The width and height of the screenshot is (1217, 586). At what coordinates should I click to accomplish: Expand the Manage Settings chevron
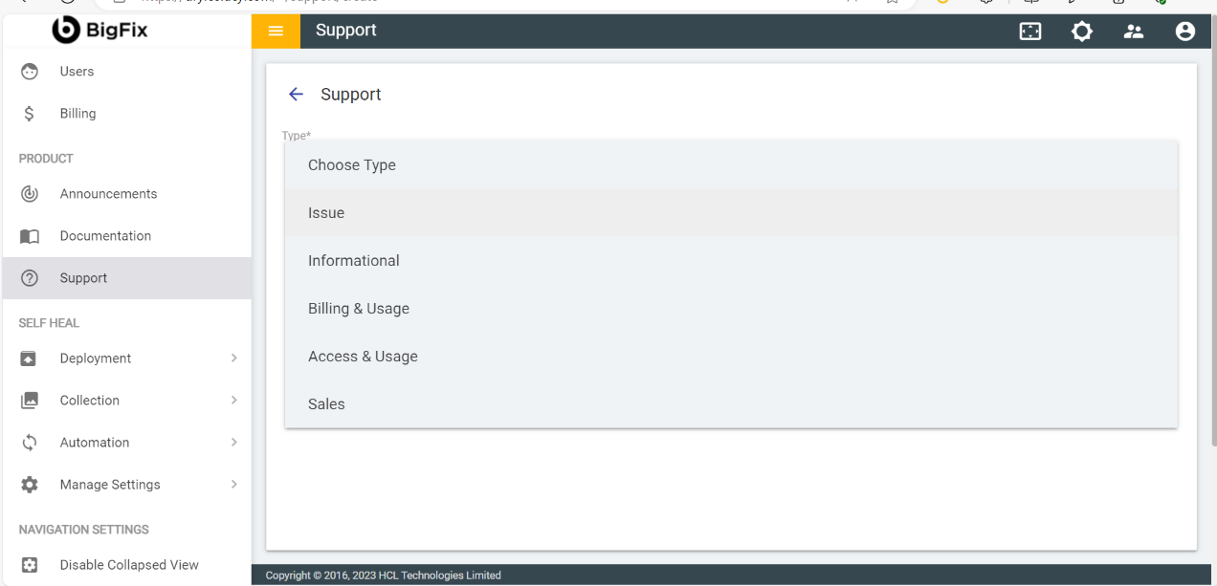pos(233,485)
